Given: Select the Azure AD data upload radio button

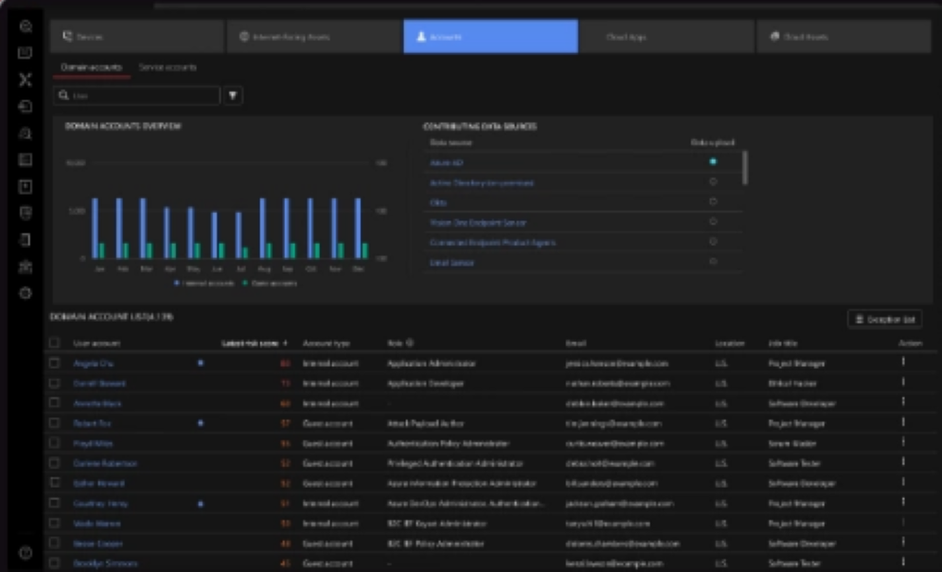Looking at the screenshot, I should point(713,163).
